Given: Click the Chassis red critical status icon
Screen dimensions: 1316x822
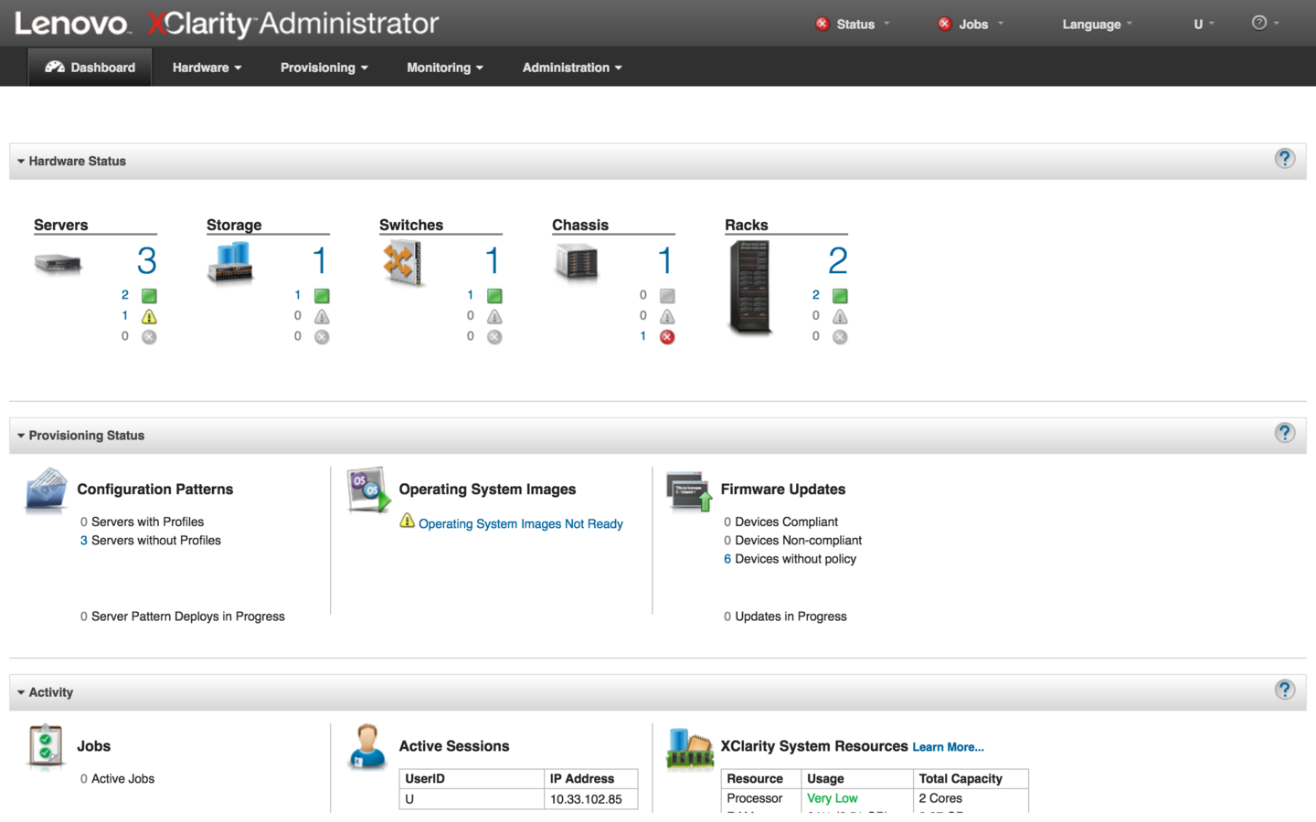Looking at the screenshot, I should tap(667, 337).
